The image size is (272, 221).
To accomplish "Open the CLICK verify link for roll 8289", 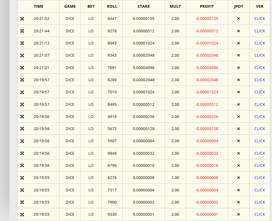I will click(x=260, y=80).
